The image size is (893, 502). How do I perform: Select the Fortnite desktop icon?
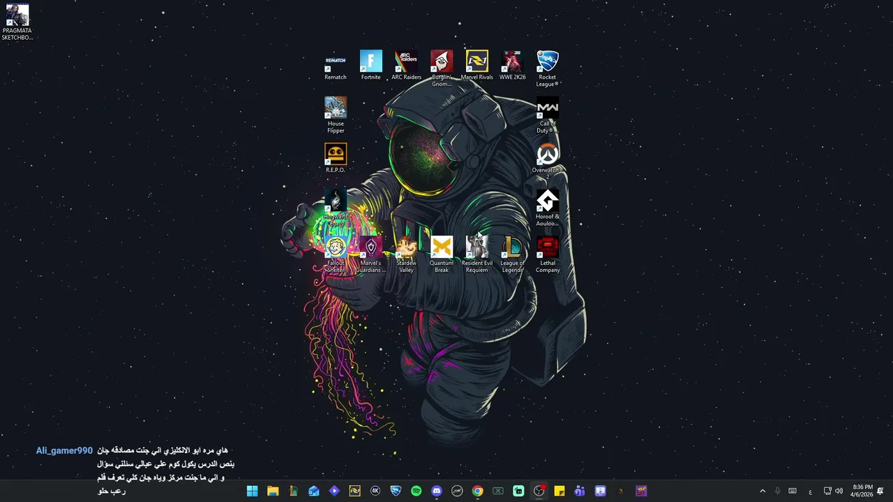[371, 66]
